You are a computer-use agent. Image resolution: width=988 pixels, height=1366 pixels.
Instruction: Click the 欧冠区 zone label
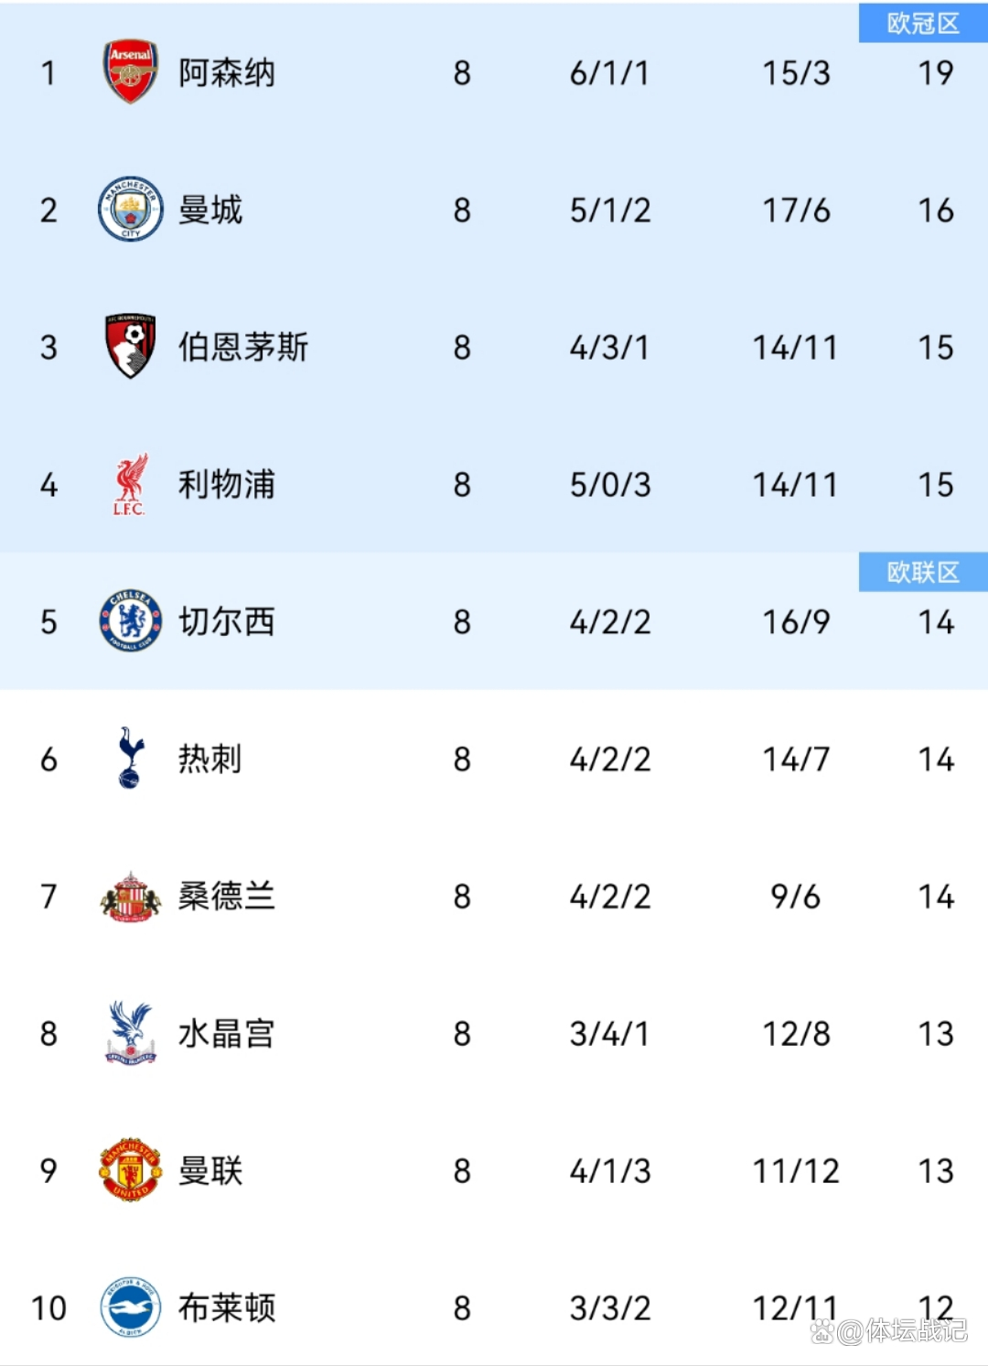[x=923, y=23]
